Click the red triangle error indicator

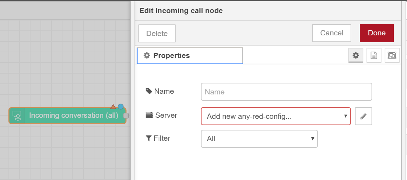[113, 106]
